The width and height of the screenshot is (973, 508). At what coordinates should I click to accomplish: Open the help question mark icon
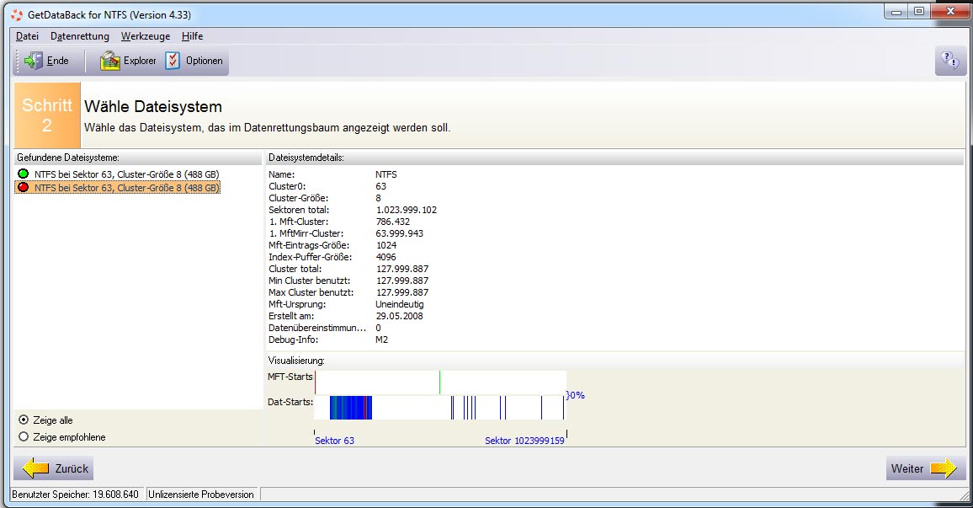point(949,61)
